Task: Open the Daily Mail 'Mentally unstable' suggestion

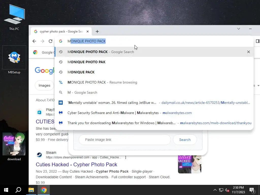Action: click(154, 103)
